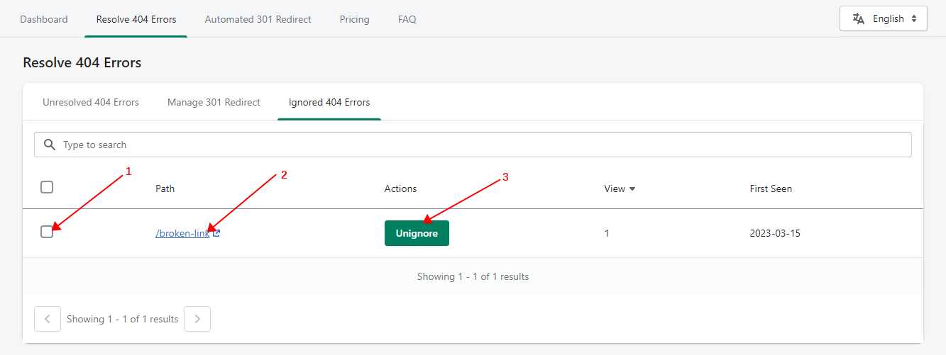This screenshot has width=946, height=355.
Task: Go to previous page arrow
Action: (x=48, y=319)
